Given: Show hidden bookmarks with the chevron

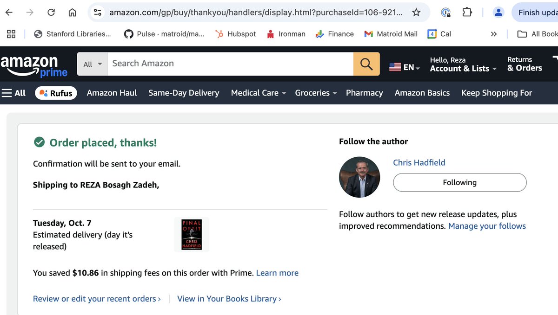Looking at the screenshot, I should [494, 34].
